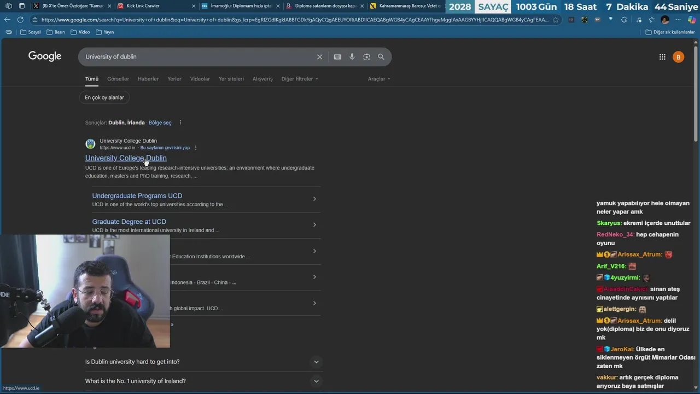Launch the Copilot sidebar icon

tap(692, 20)
